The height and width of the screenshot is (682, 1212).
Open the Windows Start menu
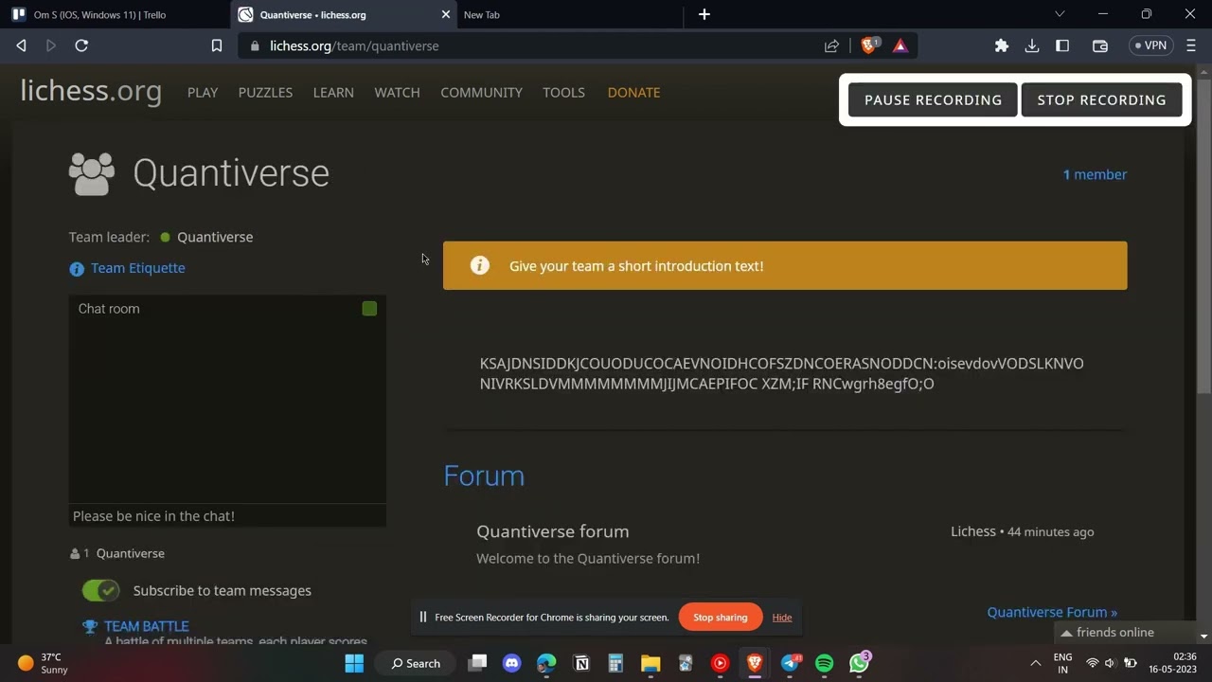354,663
